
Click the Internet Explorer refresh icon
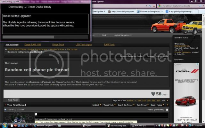coord(150,6)
